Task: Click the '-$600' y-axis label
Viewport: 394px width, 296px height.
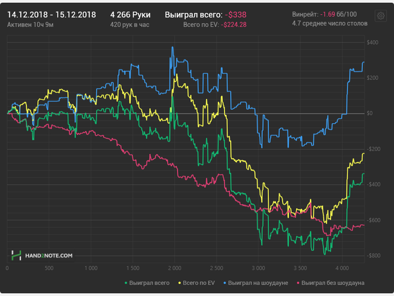Action: click(x=374, y=221)
